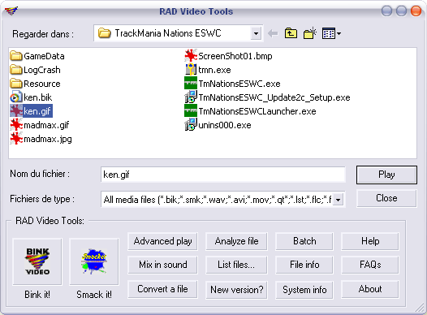Select the folder name GameData
The image size is (427, 315).
point(44,56)
